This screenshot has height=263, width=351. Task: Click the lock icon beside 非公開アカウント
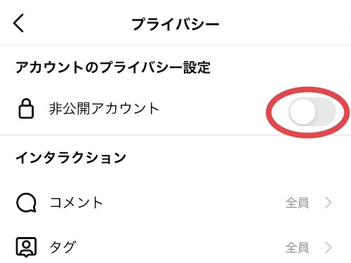[x=26, y=109]
